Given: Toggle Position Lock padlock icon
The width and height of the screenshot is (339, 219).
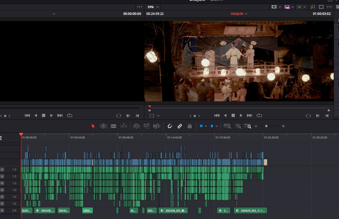Looking at the screenshot, I should [190, 126].
